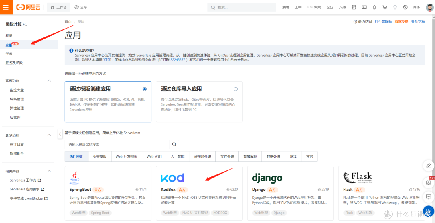The height and width of the screenshot is (223, 435).
Task: Collapse the 高级功能 section
Action: (x=49, y=81)
